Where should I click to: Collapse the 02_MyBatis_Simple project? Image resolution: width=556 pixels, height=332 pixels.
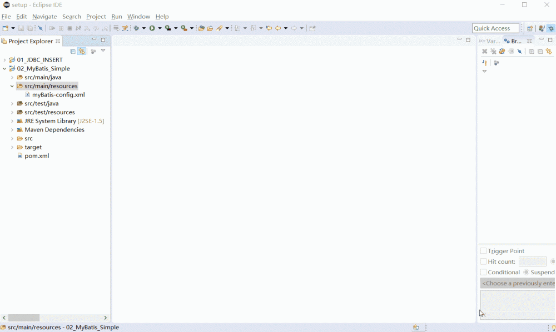click(4, 69)
